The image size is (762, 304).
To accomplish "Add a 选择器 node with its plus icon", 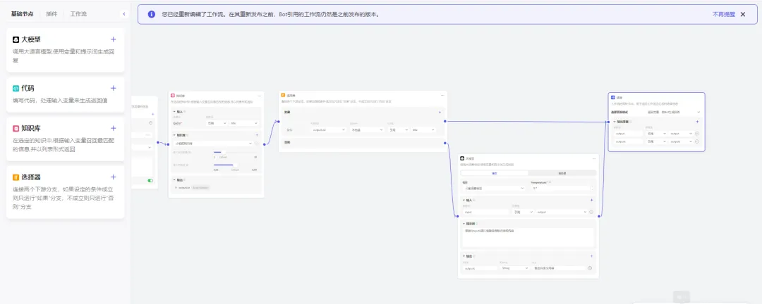I will (114, 177).
